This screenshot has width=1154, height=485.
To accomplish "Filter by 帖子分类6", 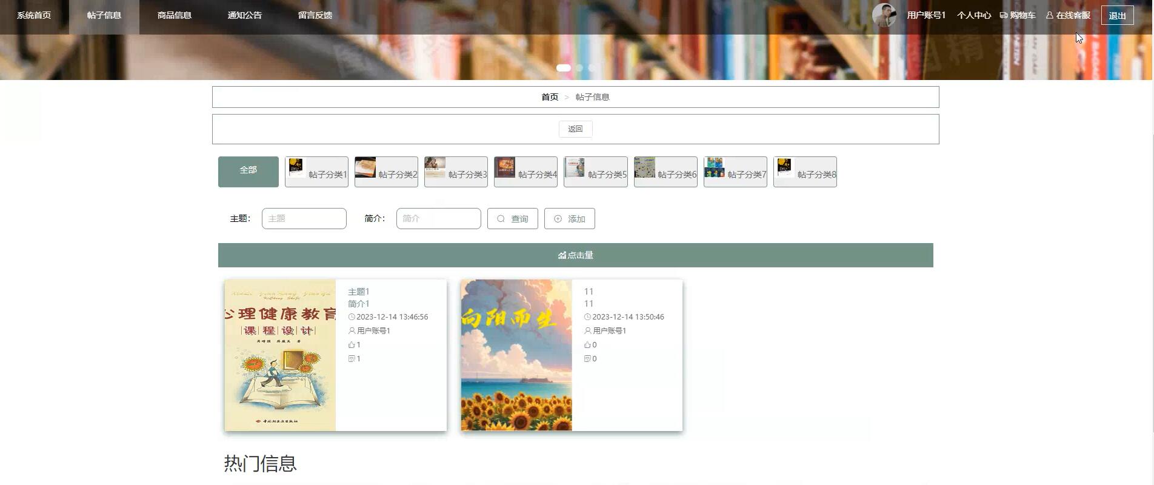I will pyautogui.click(x=665, y=172).
